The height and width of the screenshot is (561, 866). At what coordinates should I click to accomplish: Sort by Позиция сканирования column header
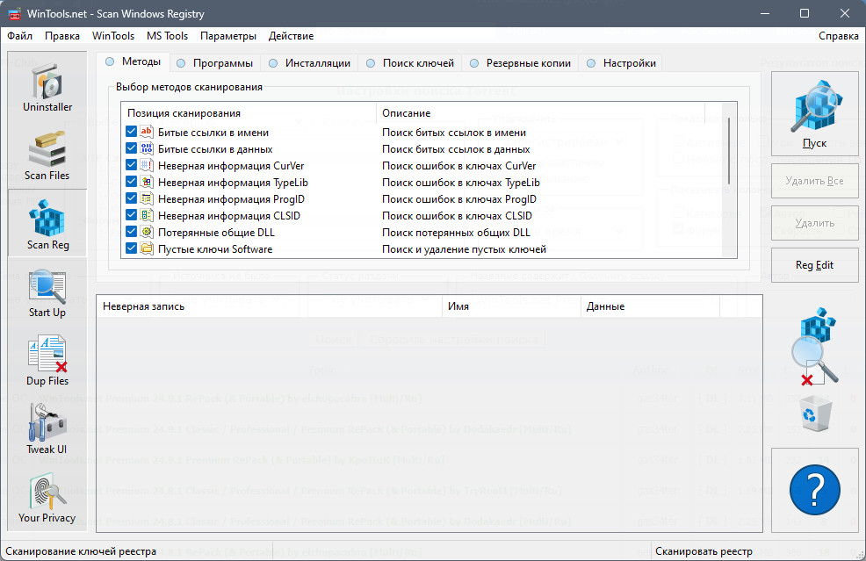pos(249,113)
